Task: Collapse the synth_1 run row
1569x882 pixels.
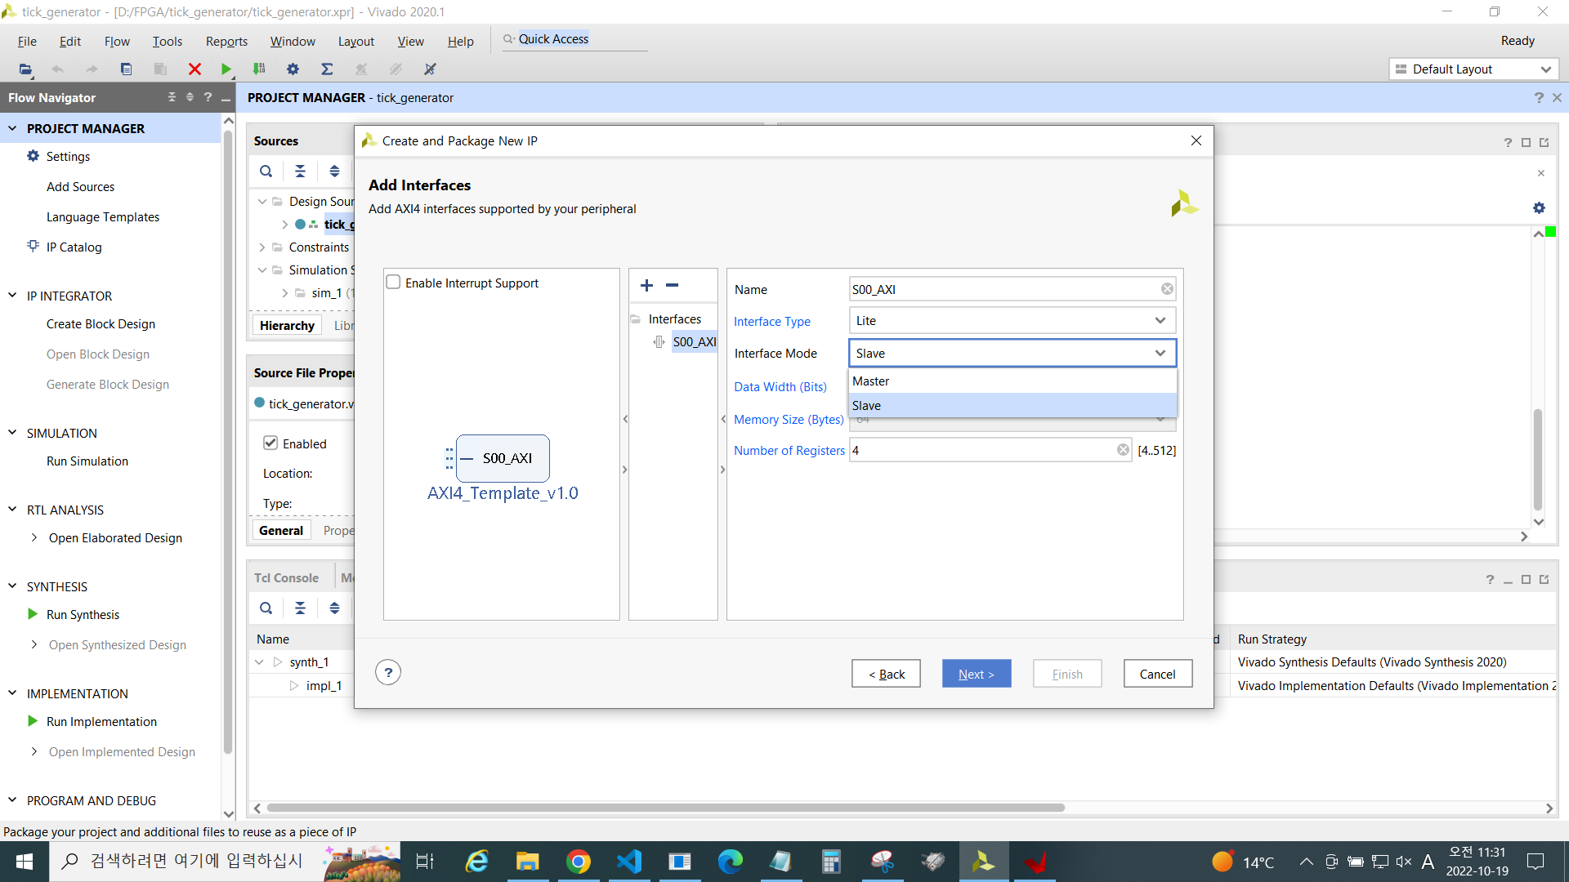Action: pos(260,662)
